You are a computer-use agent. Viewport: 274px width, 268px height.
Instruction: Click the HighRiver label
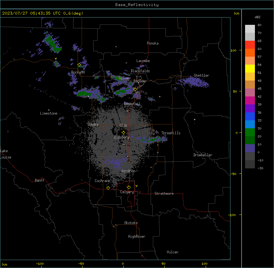click(x=137, y=236)
